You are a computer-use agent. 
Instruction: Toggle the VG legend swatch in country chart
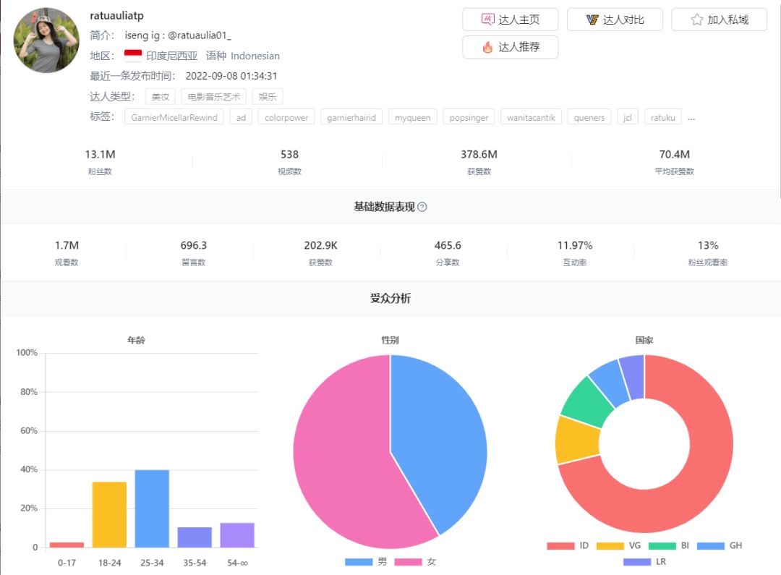[x=610, y=545]
